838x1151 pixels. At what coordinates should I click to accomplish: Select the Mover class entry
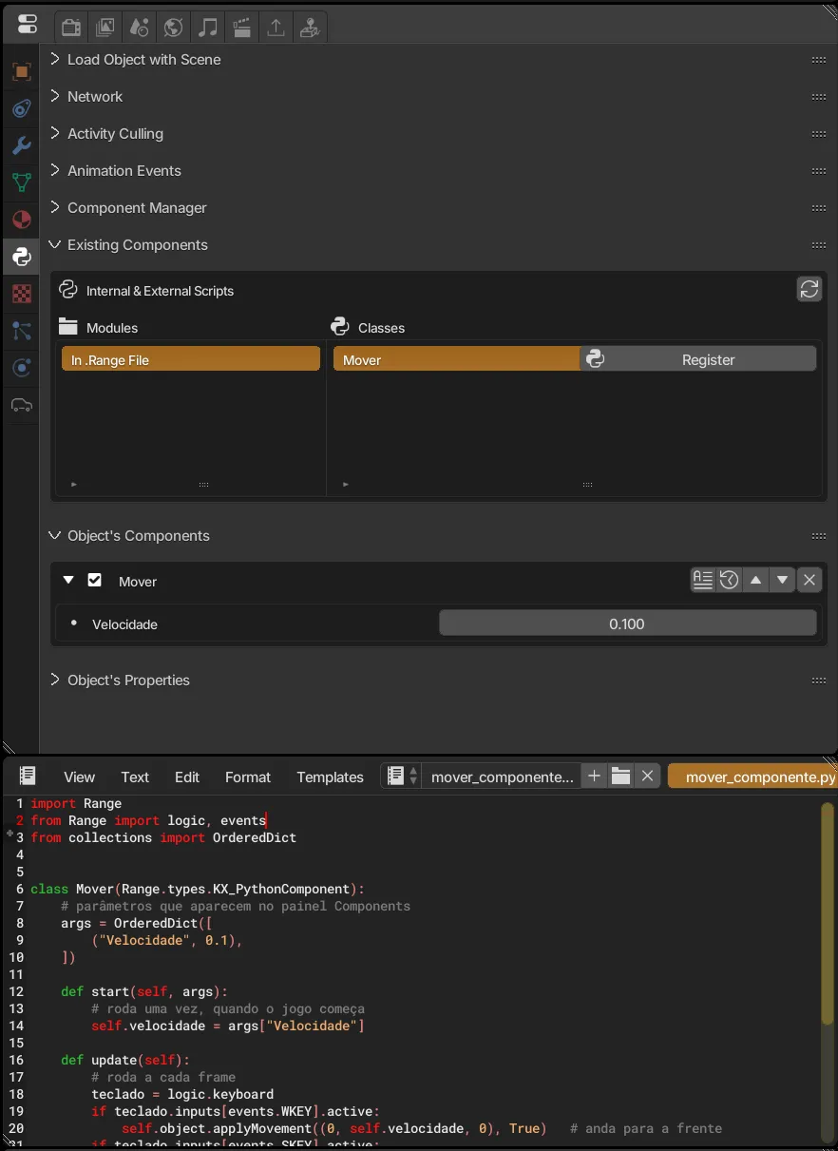click(456, 359)
